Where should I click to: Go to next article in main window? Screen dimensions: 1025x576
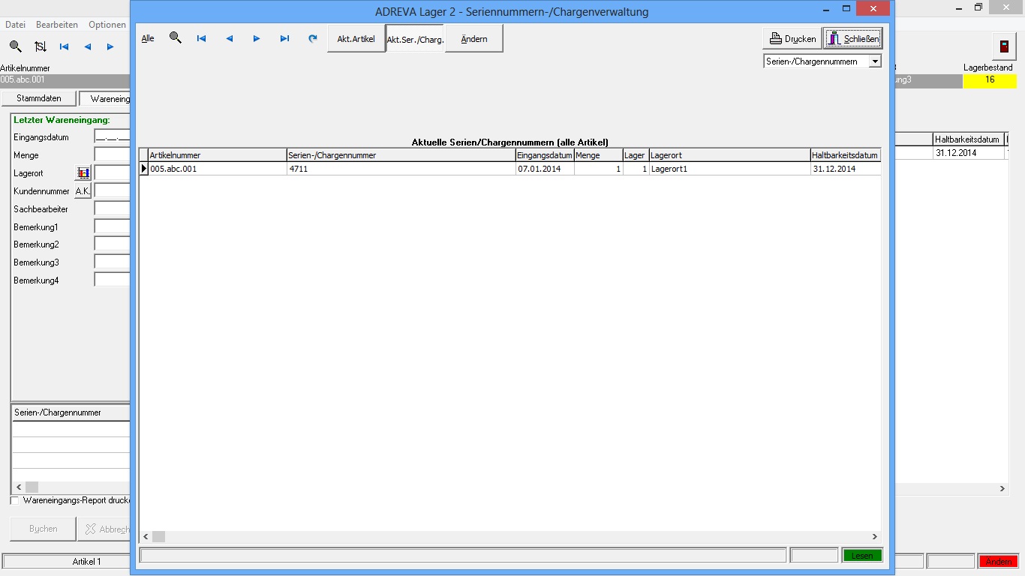[110, 46]
